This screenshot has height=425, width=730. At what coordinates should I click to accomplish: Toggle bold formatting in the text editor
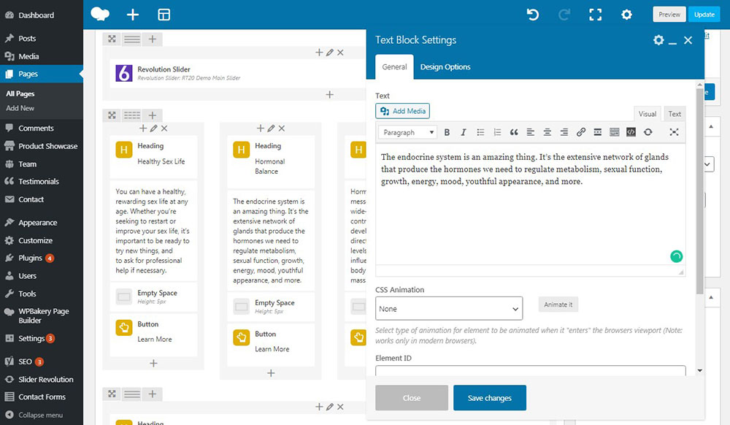tap(447, 132)
